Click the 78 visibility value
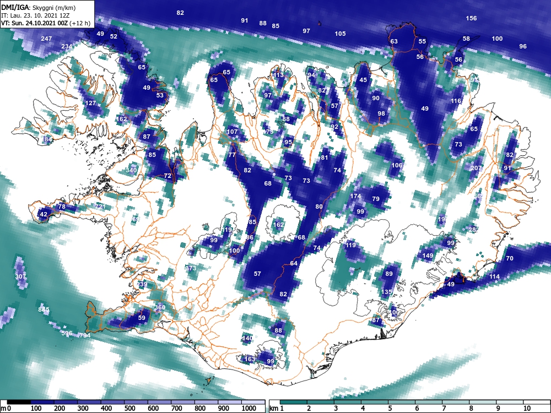This screenshot has width=551, height=413. pos(62,206)
